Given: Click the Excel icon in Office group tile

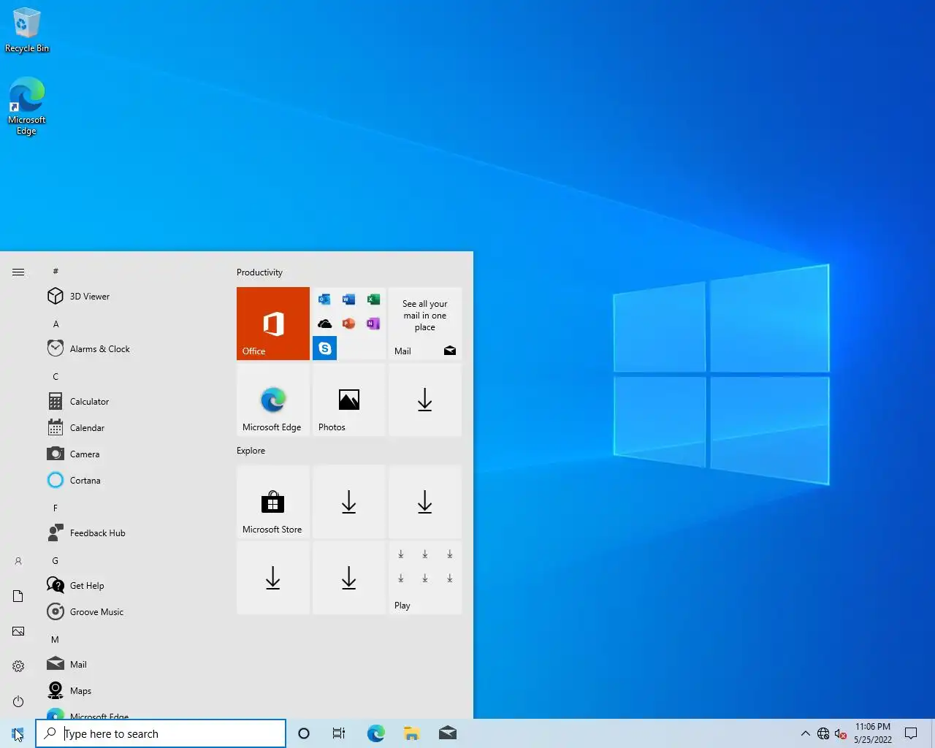Looking at the screenshot, I should point(373,299).
